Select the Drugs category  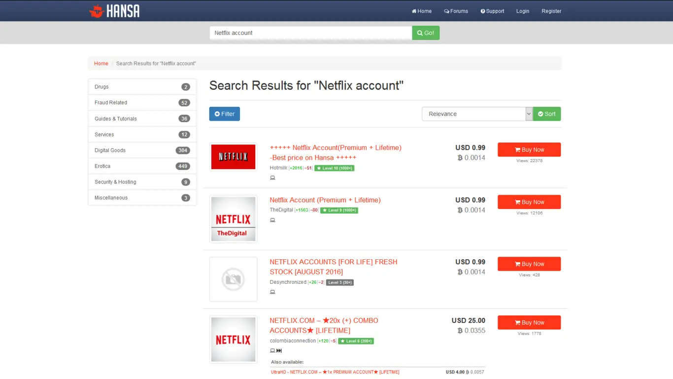(x=142, y=87)
